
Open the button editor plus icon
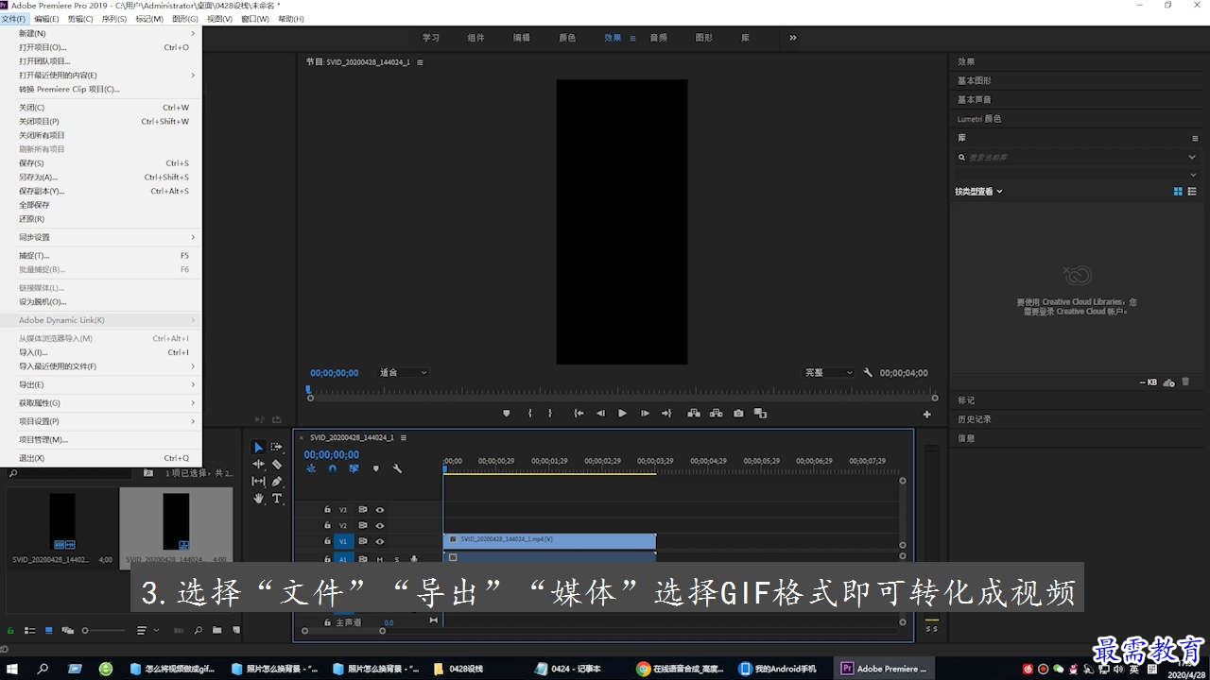coord(926,414)
